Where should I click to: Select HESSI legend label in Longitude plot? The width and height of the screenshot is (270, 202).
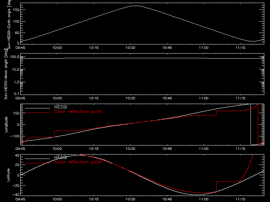coord(60,107)
